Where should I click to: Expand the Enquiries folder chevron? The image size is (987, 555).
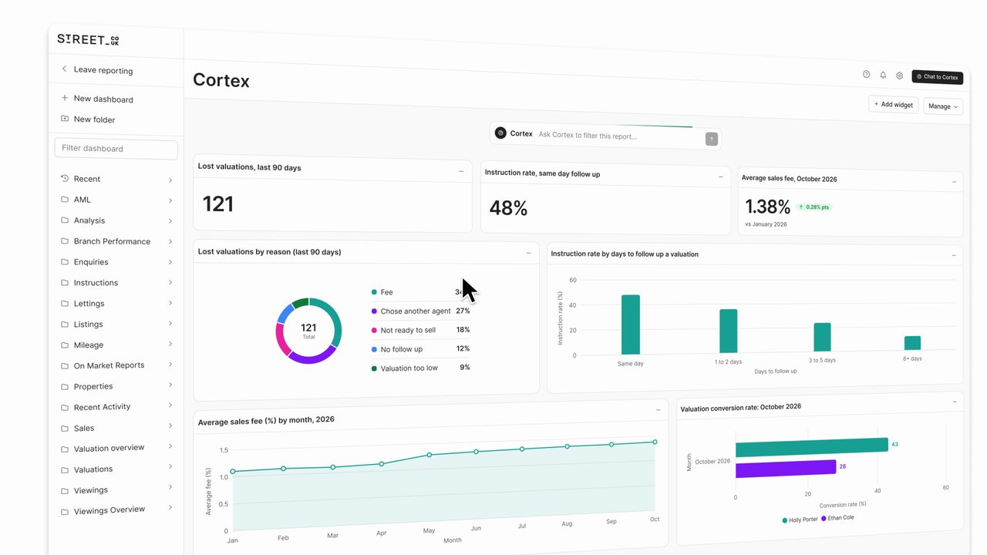pos(170,262)
